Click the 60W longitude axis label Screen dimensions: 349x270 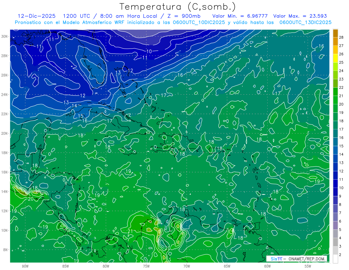[x=268, y=266]
